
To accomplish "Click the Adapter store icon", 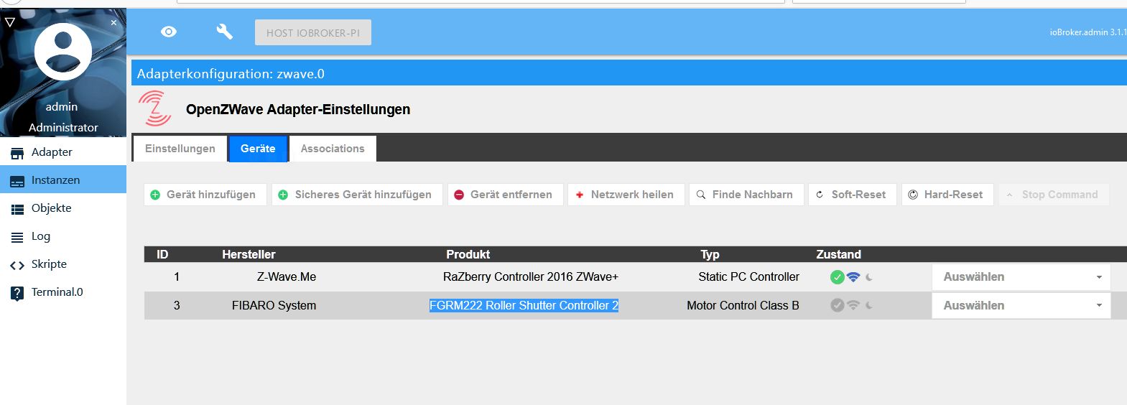I will (x=17, y=153).
